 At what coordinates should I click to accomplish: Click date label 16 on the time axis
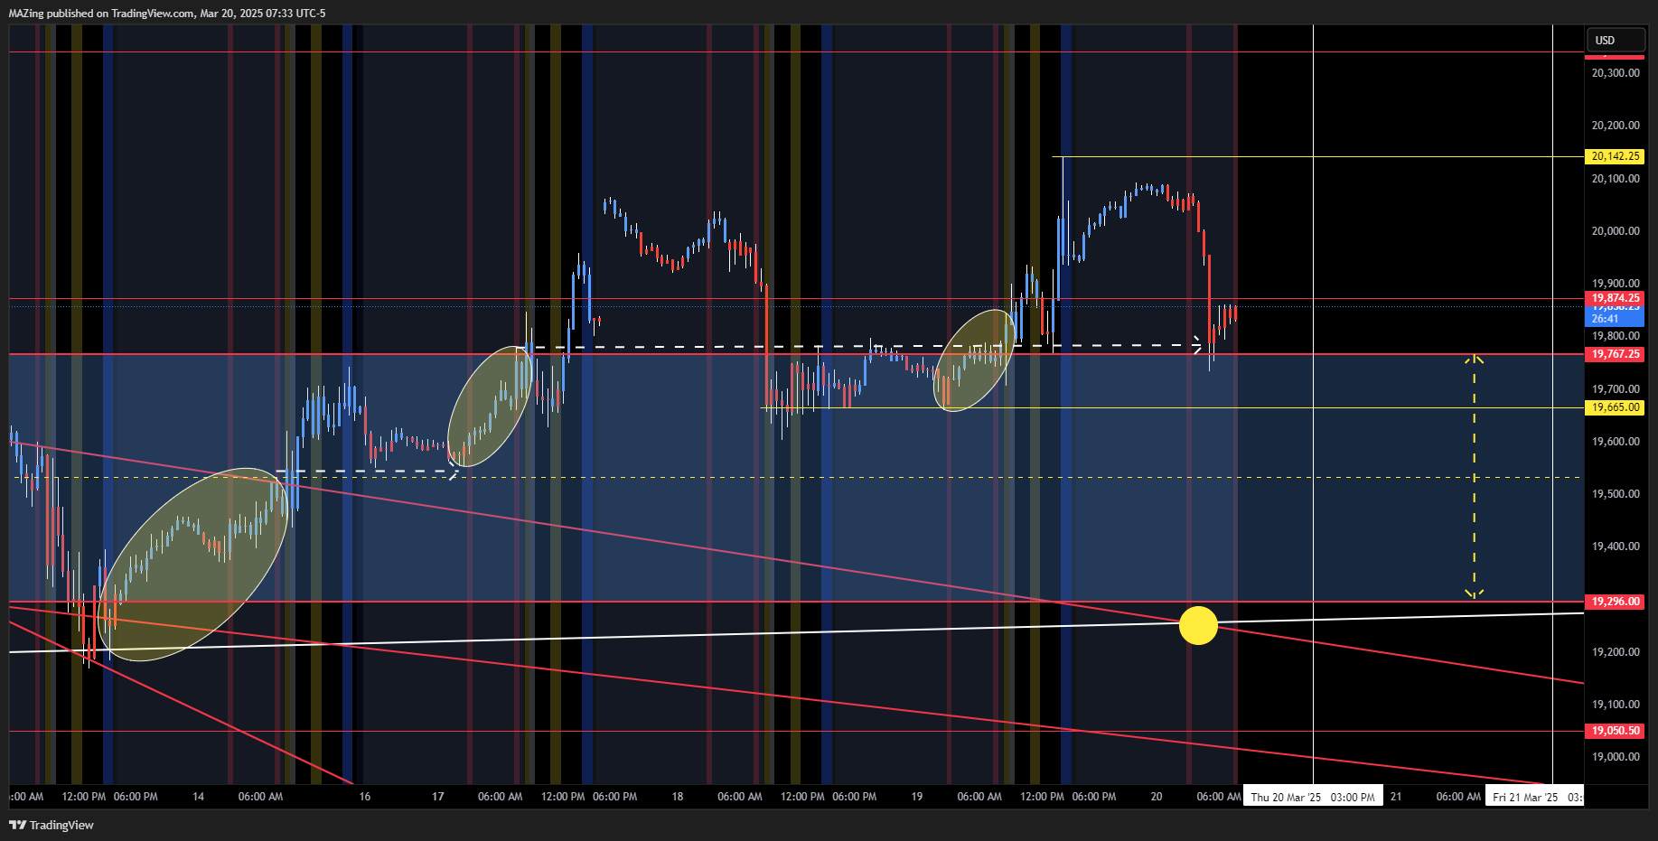[x=364, y=797]
